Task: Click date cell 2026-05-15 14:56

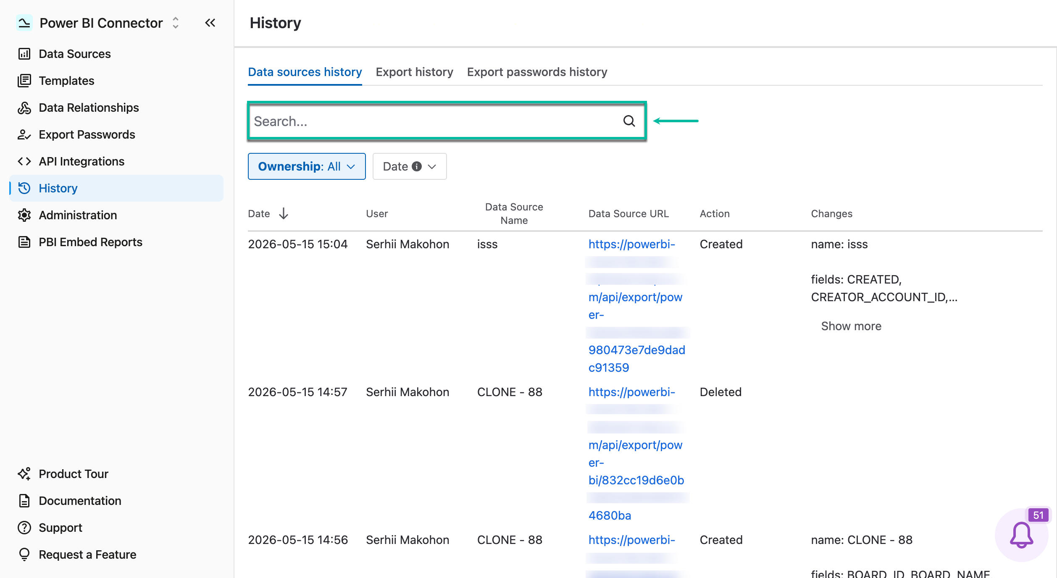Action: 298,540
